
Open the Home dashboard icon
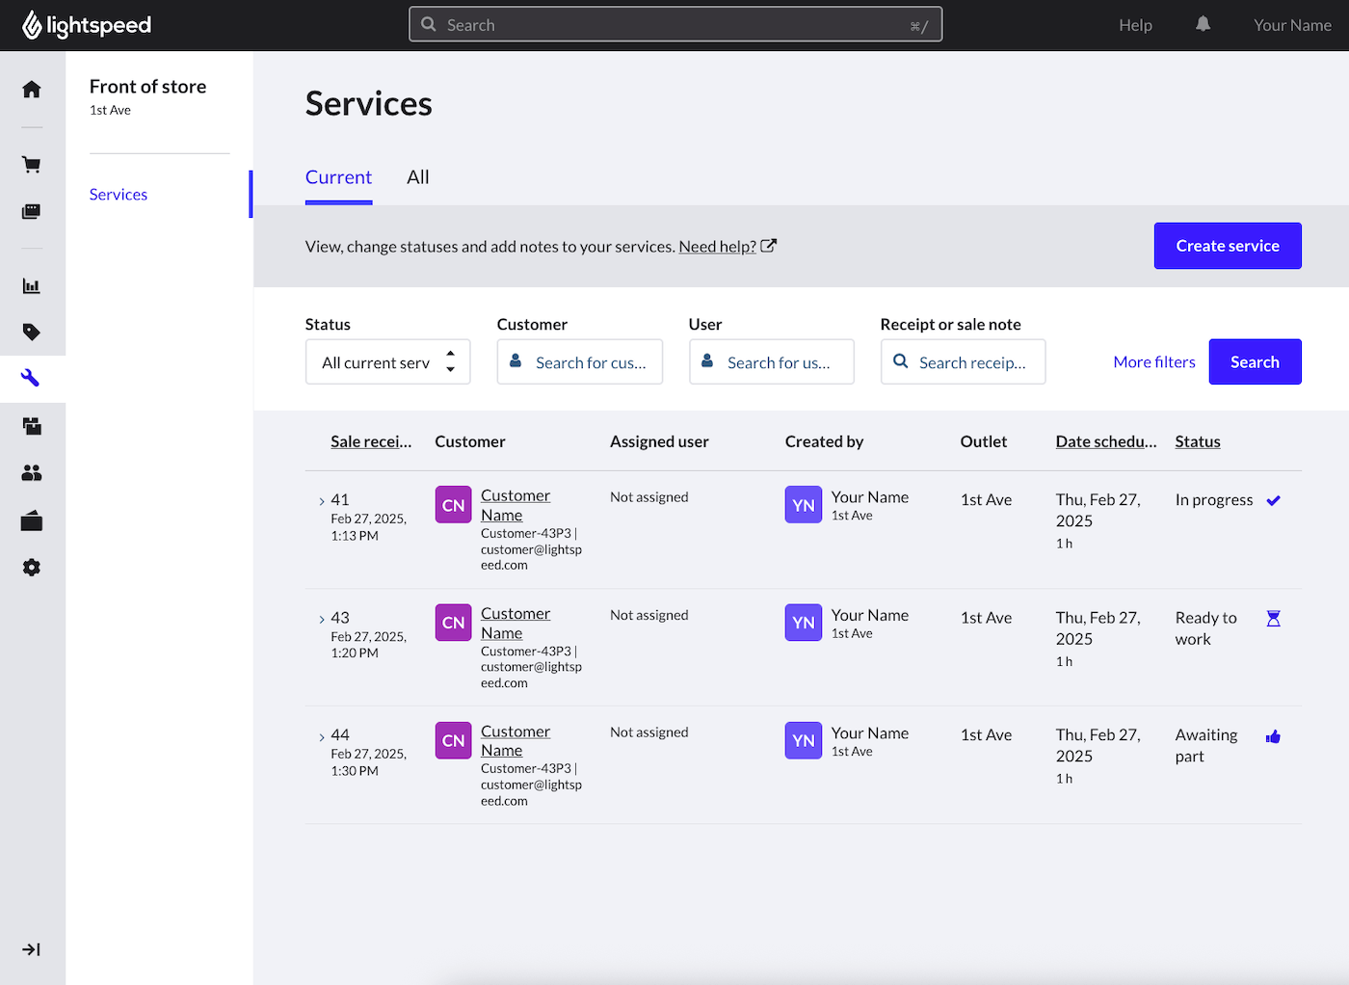[31, 89]
